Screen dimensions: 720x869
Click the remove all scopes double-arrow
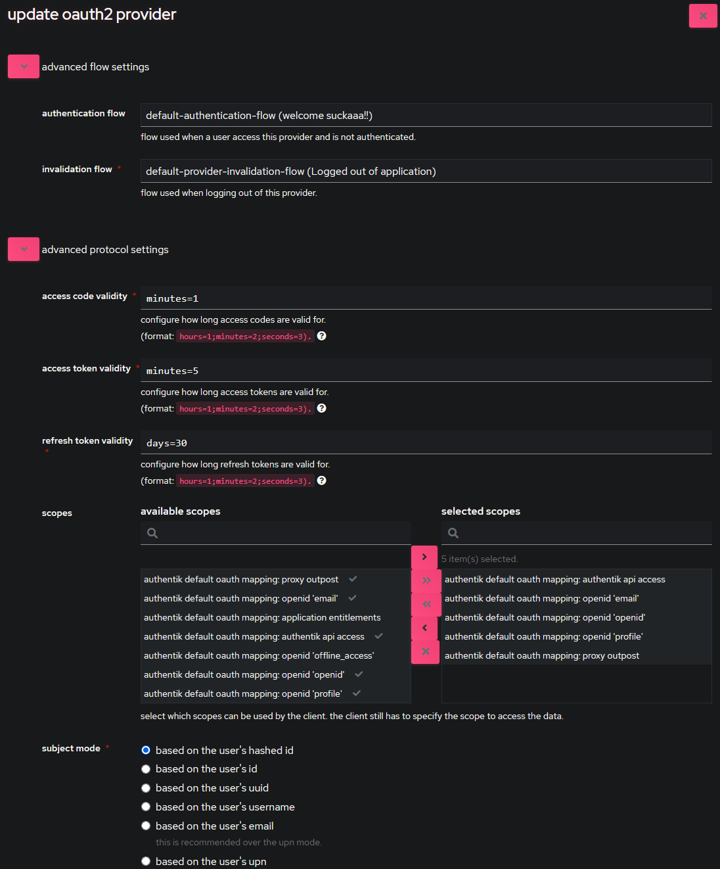coord(425,604)
